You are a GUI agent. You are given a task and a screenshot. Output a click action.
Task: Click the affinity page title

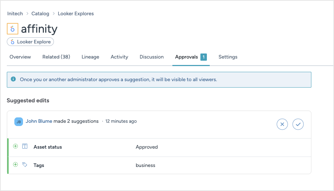tap(39, 29)
